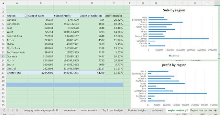Click sales value 66932

40,20
